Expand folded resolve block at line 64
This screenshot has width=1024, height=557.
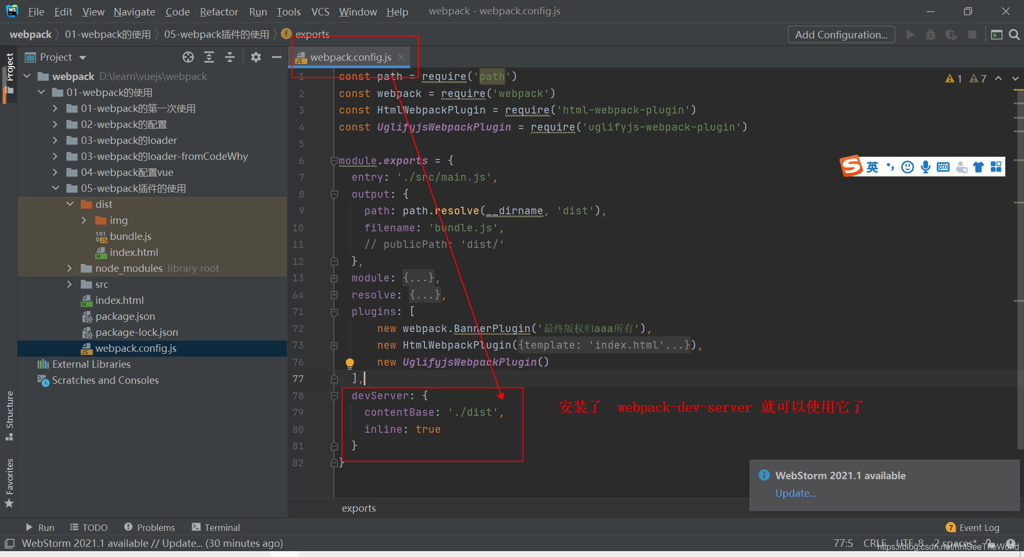pos(334,295)
